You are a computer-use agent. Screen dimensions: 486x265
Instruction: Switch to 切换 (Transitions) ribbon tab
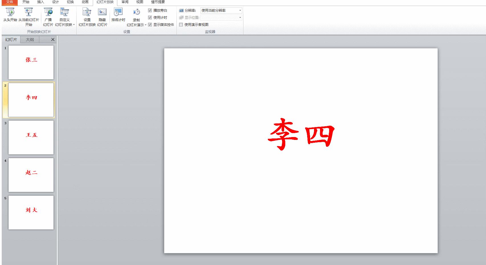tap(70, 2)
